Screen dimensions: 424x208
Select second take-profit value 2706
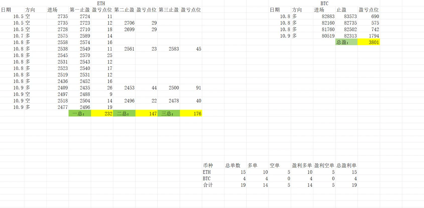(x=124, y=23)
